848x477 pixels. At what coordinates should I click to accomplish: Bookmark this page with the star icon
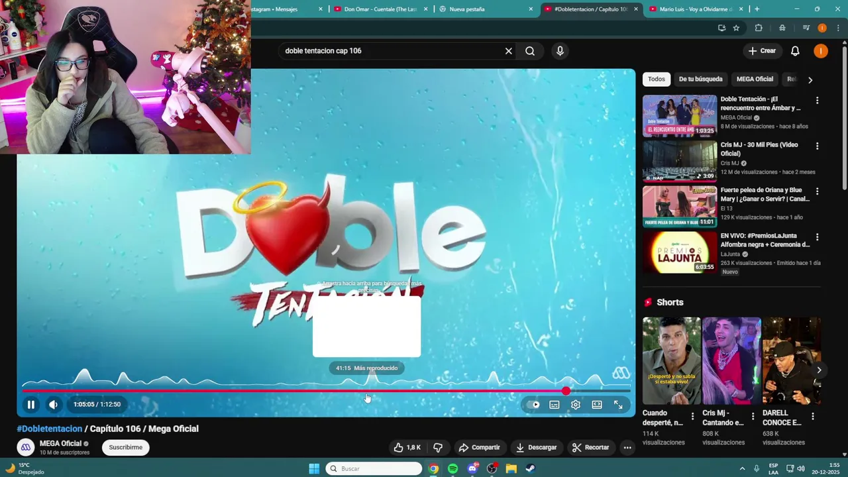click(736, 28)
